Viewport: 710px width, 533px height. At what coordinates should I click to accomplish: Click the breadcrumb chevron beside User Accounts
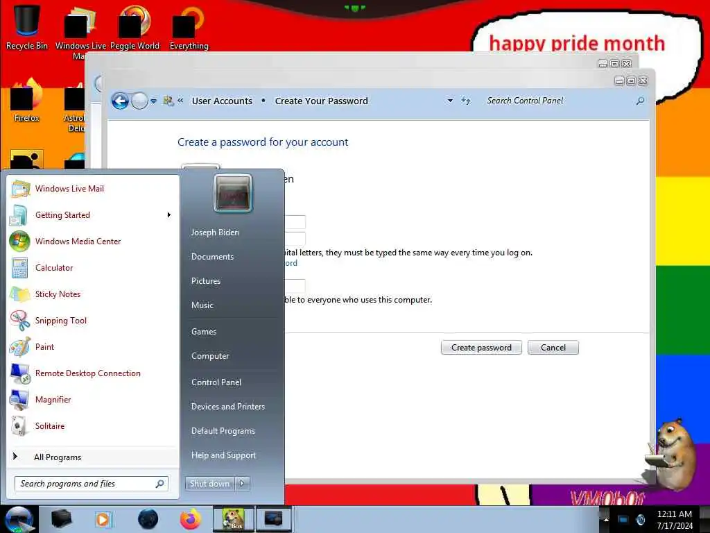pos(180,101)
